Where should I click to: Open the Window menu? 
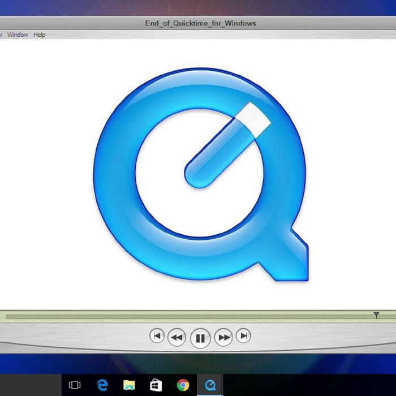click(18, 35)
